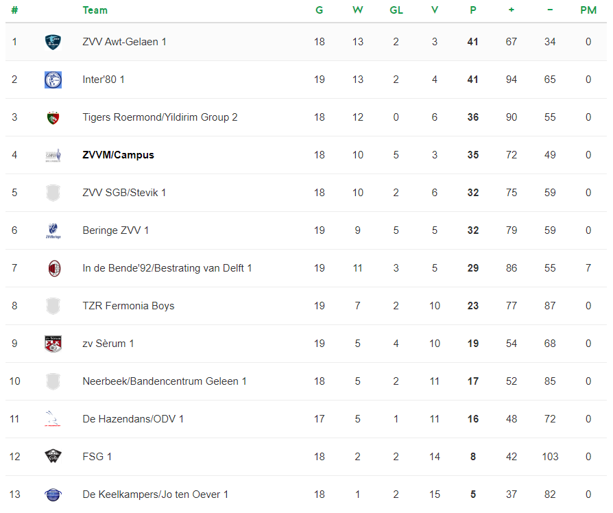Click the De Hazendans/ODV logo
The width and height of the screenshot is (613, 513).
pos(52,419)
